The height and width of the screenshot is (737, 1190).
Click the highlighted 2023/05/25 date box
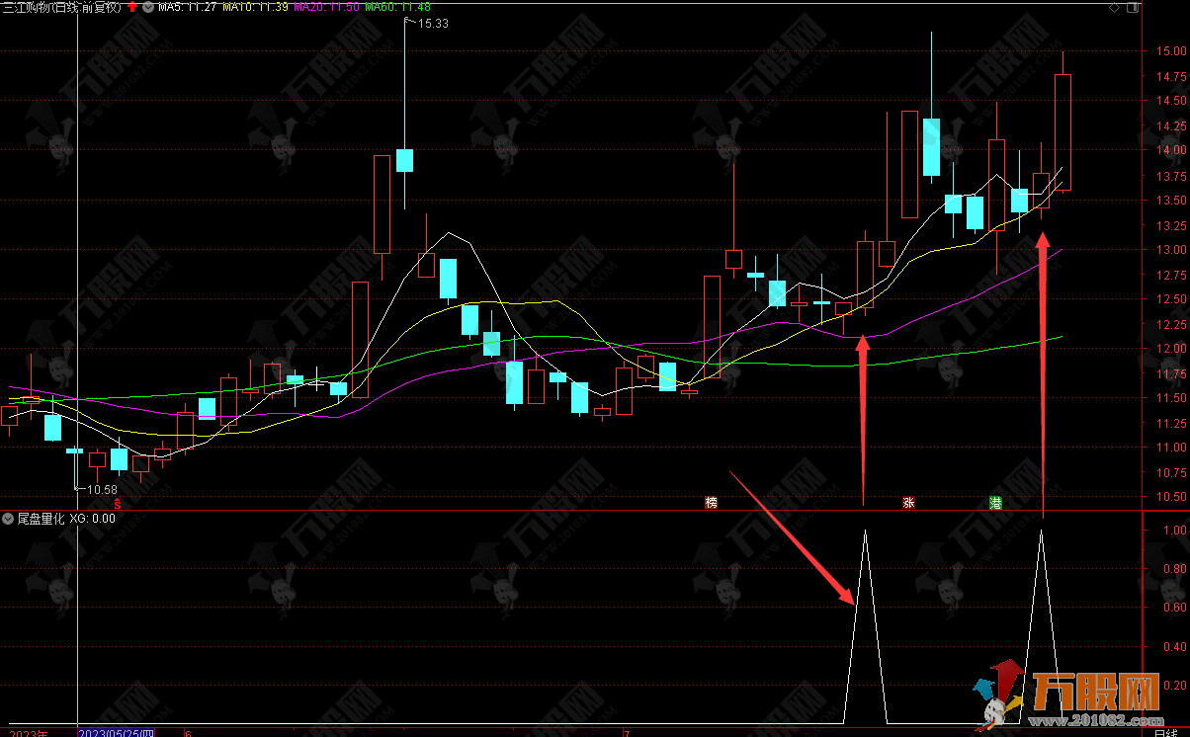coord(117,733)
